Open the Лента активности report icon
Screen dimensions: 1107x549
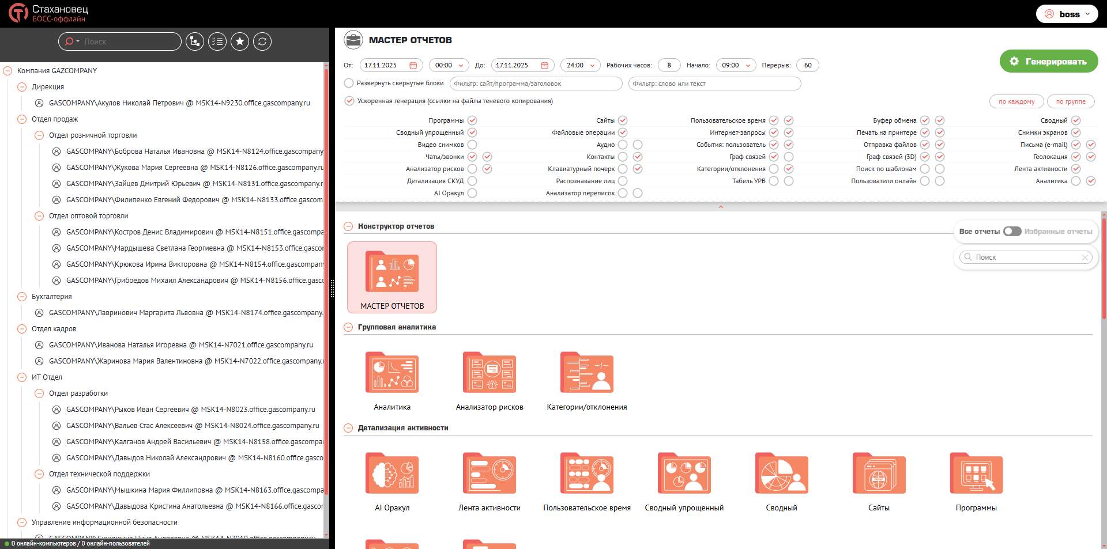coord(489,474)
